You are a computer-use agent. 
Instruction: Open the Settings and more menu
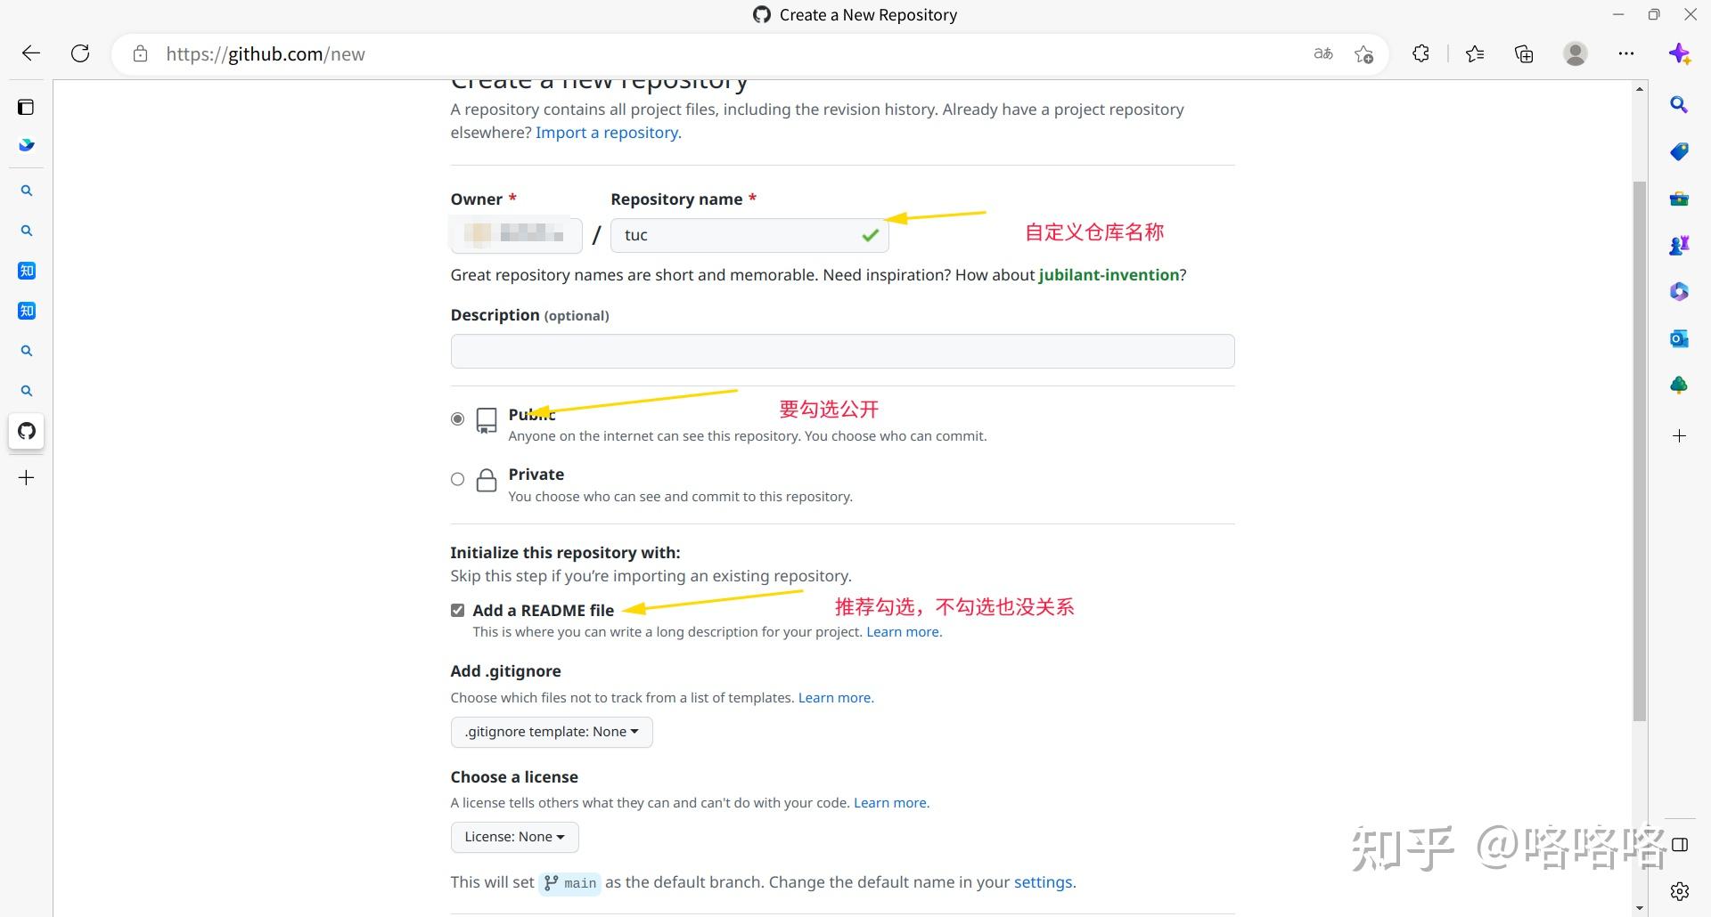(x=1625, y=53)
